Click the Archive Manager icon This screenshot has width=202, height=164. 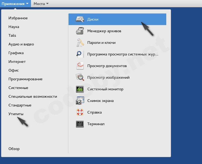80,31
